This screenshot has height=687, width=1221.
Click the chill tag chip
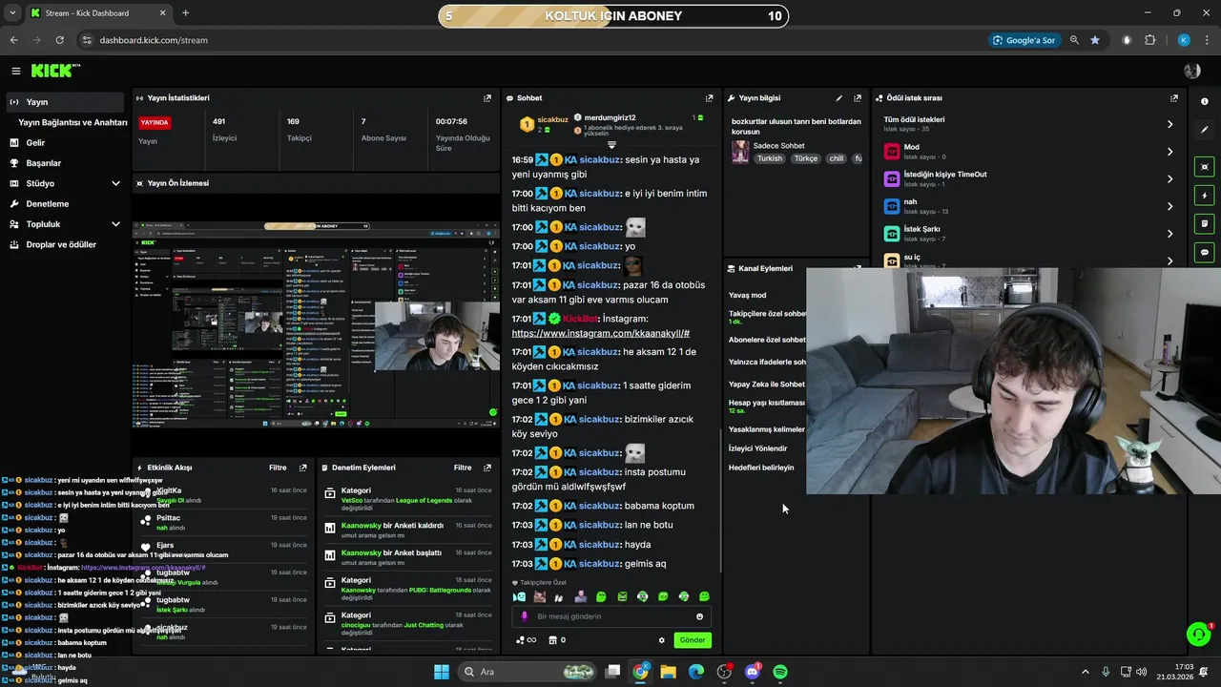coord(837,158)
